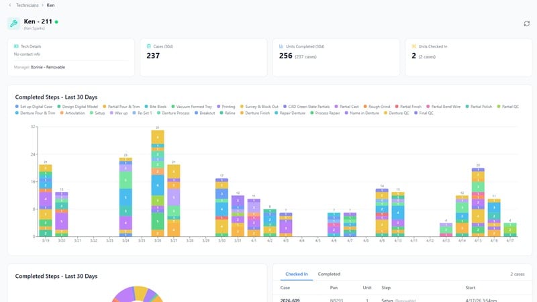Switch to the Checked In tab
Screen dimensions: 537x302
(297, 274)
